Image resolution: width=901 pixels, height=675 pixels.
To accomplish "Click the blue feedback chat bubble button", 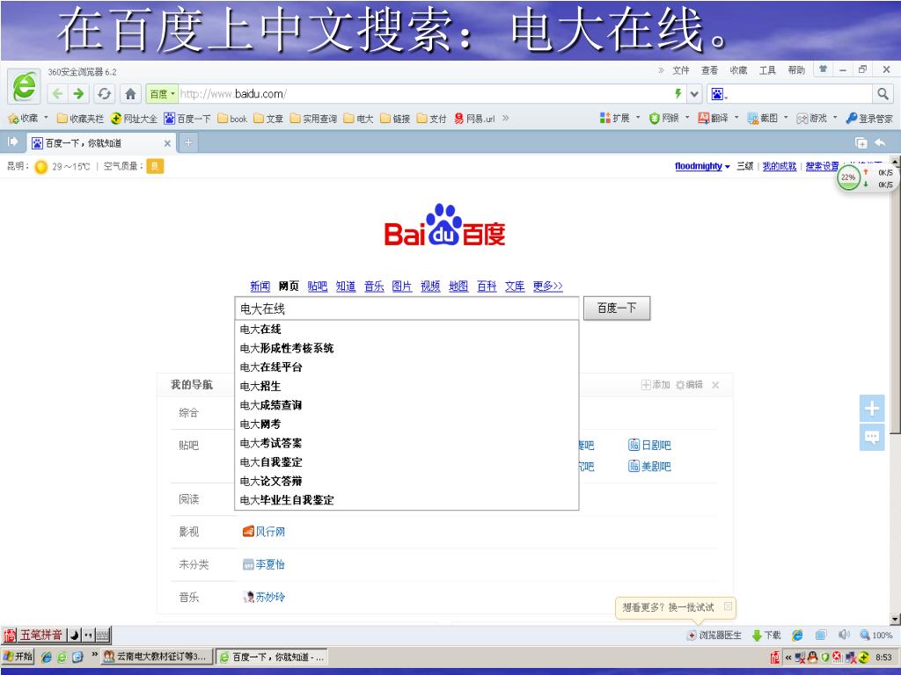I will (872, 438).
